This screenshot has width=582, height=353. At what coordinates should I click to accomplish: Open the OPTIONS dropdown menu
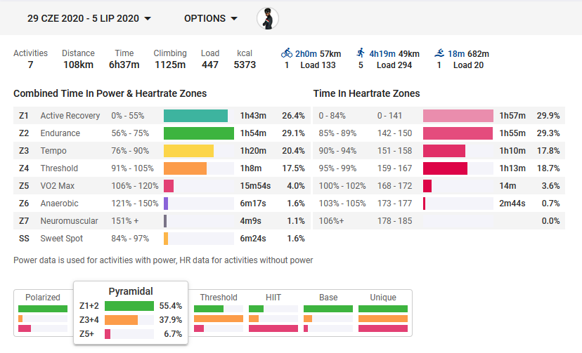[210, 18]
